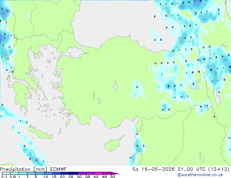The image size is (231, 178).
Task: Click the legend value '50'
Action: pos(113,177)
